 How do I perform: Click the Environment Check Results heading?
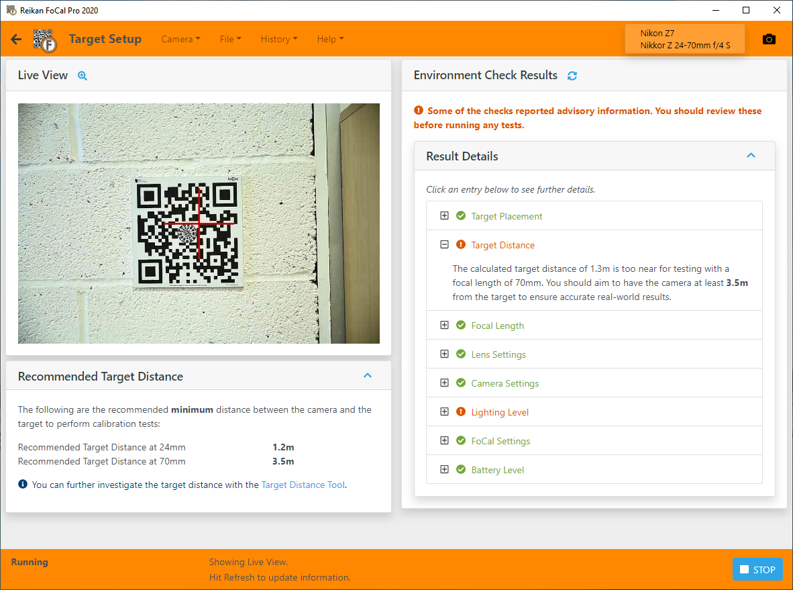486,75
